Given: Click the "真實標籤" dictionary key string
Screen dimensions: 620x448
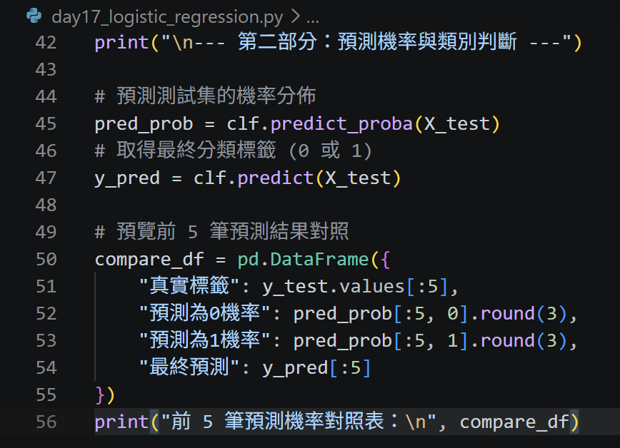Looking at the screenshot, I should point(189,285).
